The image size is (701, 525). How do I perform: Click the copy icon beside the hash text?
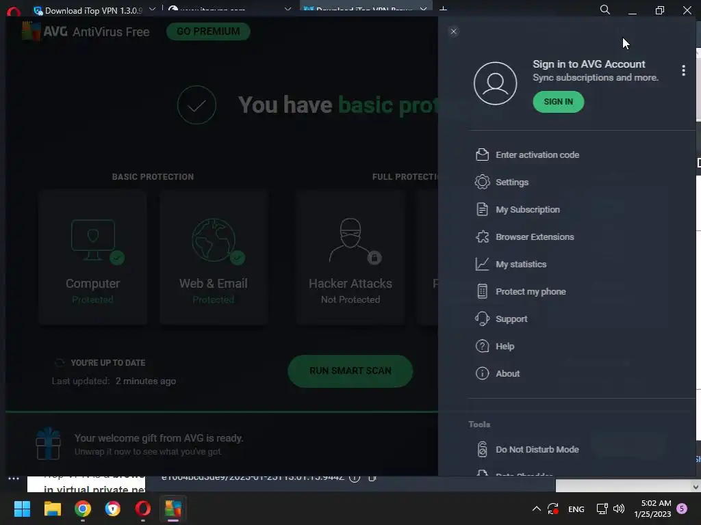click(x=372, y=477)
